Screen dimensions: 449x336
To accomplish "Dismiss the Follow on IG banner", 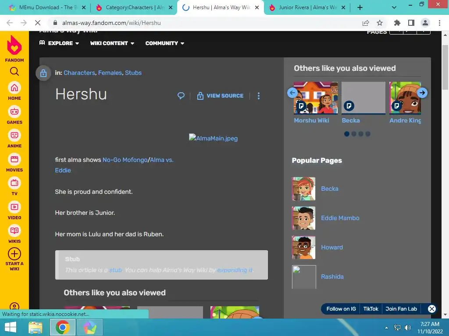I will [x=432, y=308].
